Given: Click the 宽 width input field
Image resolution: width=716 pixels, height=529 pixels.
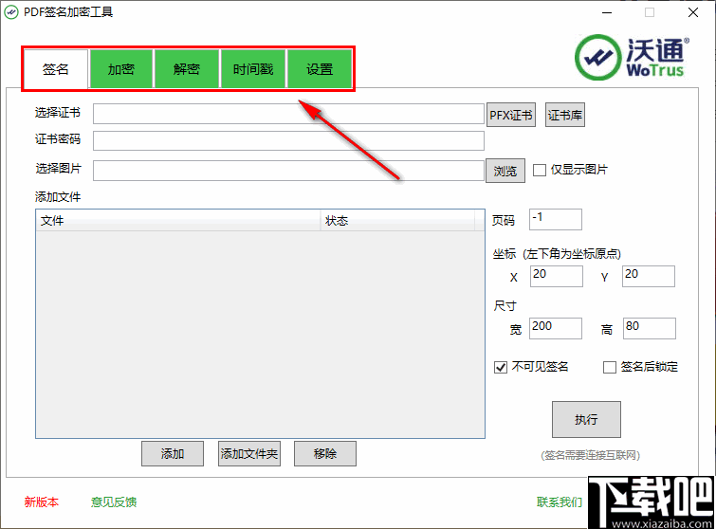Looking at the screenshot, I should [556, 328].
